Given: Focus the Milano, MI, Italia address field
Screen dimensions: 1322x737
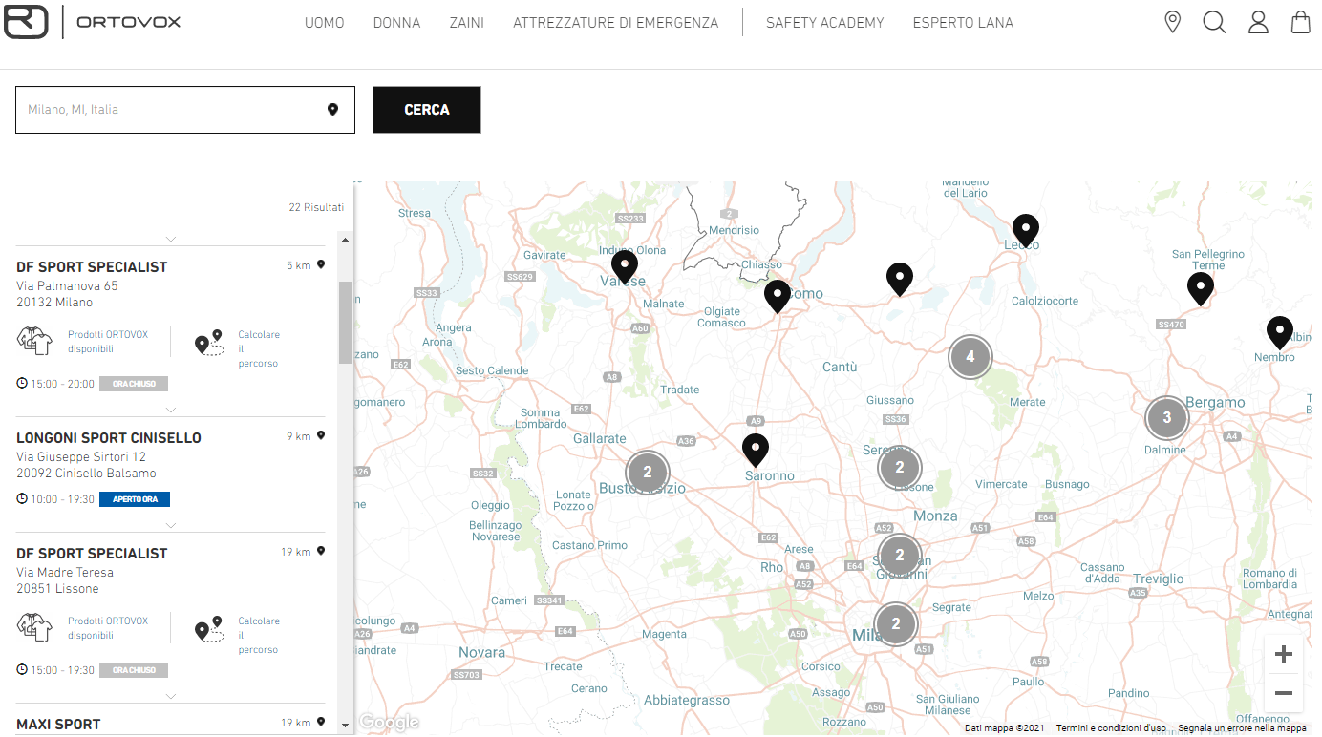Looking at the screenshot, I should (x=185, y=110).
